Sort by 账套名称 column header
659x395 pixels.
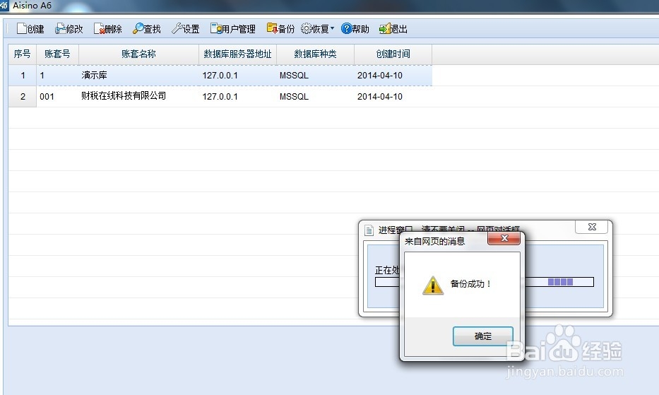tap(138, 54)
